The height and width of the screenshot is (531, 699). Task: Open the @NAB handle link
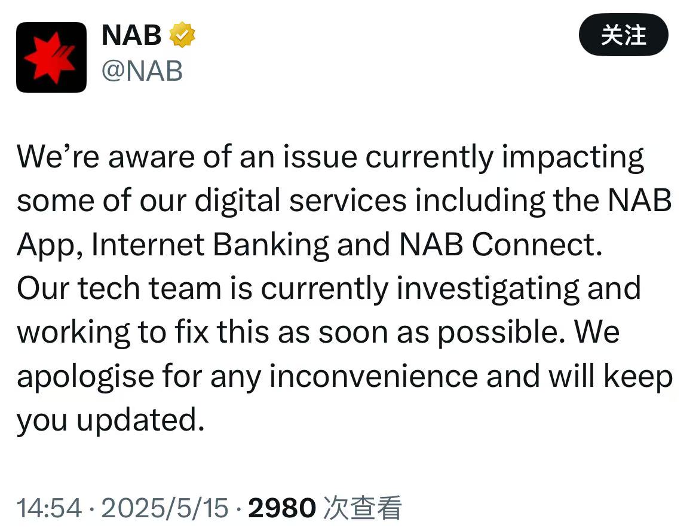(142, 71)
